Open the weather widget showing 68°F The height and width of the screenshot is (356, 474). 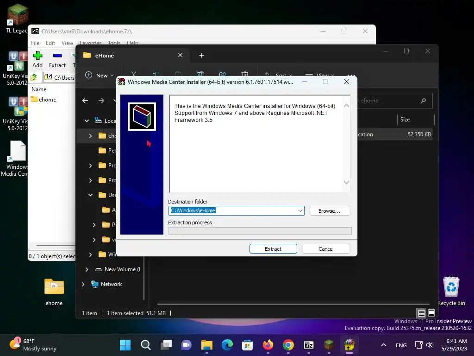pyautogui.click(x=33, y=345)
